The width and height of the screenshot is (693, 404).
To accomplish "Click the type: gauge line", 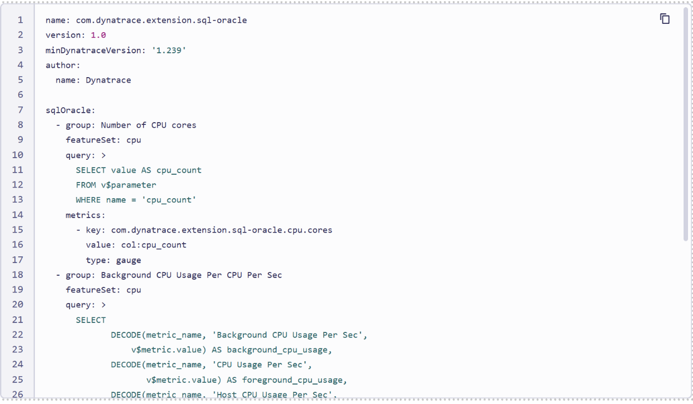I will (x=113, y=260).
